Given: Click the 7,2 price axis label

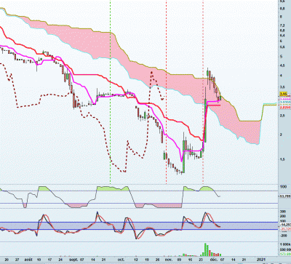Looking at the screenshot, I should (282, 25).
